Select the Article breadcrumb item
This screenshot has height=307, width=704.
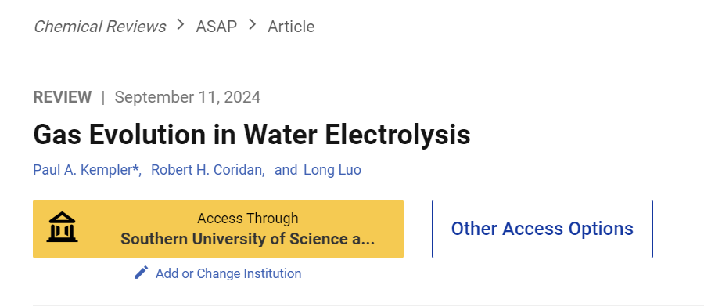click(x=291, y=27)
